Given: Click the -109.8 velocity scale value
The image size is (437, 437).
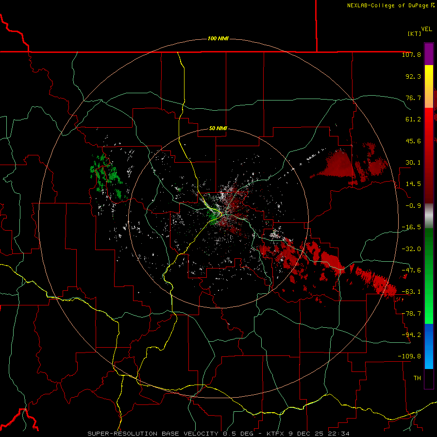Looking at the screenshot, I should click(x=409, y=356).
